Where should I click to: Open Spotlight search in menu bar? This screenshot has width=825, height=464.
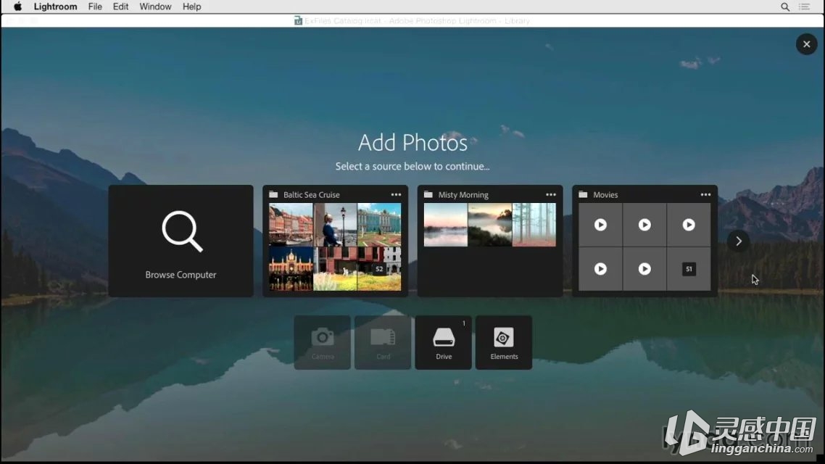tap(785, 7)
